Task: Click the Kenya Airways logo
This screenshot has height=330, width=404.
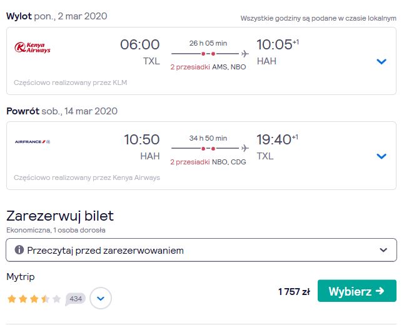Action: pyautogui.click(x=32, y=47)
